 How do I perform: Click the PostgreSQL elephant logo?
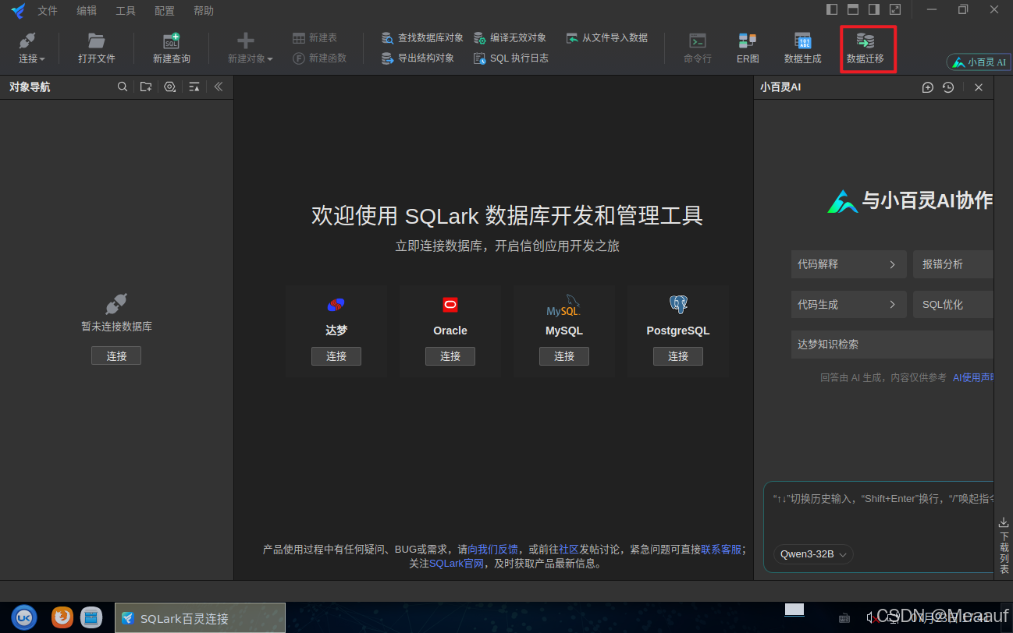678,305
